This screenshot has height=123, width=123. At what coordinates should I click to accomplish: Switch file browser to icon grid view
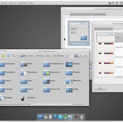[x=76, y=56]
